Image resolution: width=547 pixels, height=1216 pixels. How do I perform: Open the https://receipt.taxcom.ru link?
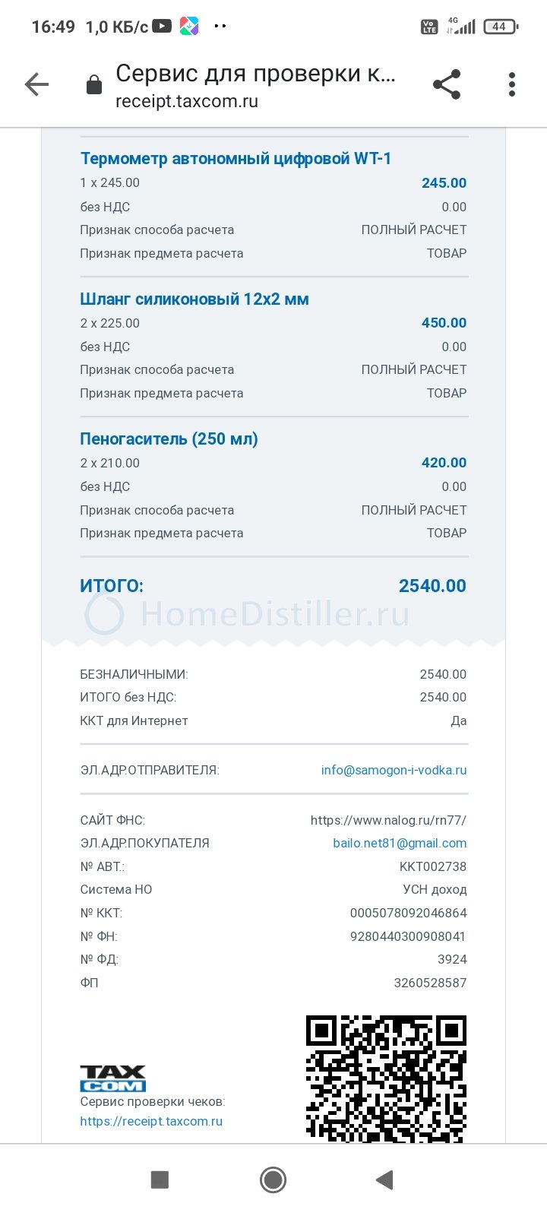[x=151, y=1121]
